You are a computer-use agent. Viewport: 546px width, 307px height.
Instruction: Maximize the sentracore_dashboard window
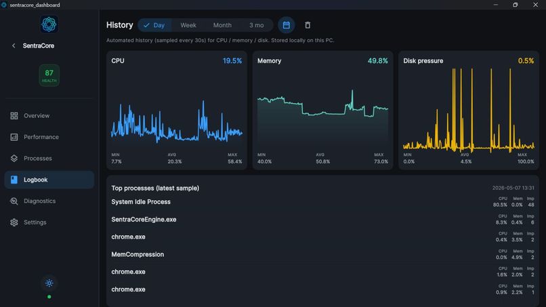(x=516, y=5)
